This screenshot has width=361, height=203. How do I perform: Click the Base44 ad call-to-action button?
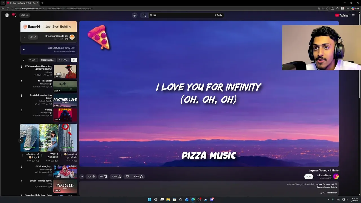(x=33, y=37)
